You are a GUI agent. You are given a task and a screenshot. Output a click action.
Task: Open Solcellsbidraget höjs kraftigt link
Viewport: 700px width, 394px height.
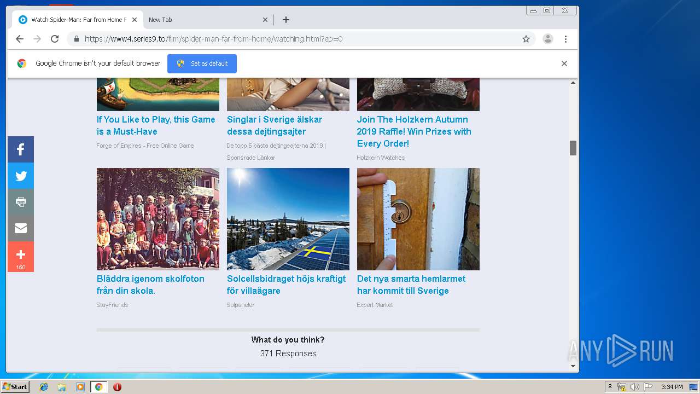click(287, 285)
